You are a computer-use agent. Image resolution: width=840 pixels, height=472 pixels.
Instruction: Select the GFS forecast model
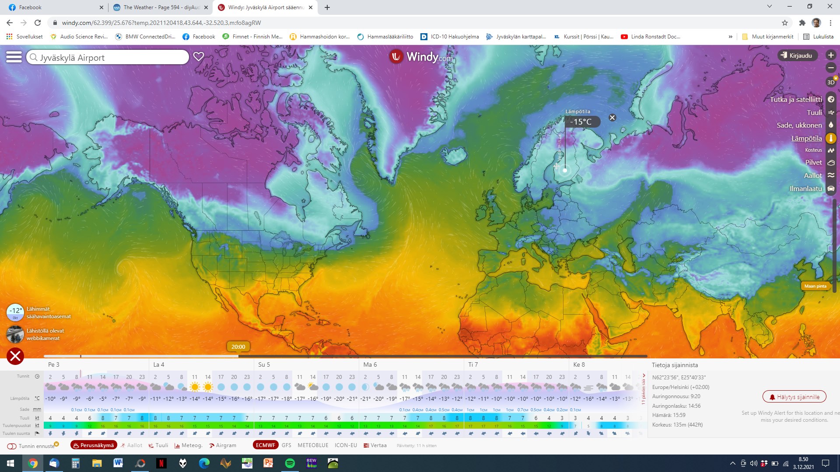click(x=287, y=445)
